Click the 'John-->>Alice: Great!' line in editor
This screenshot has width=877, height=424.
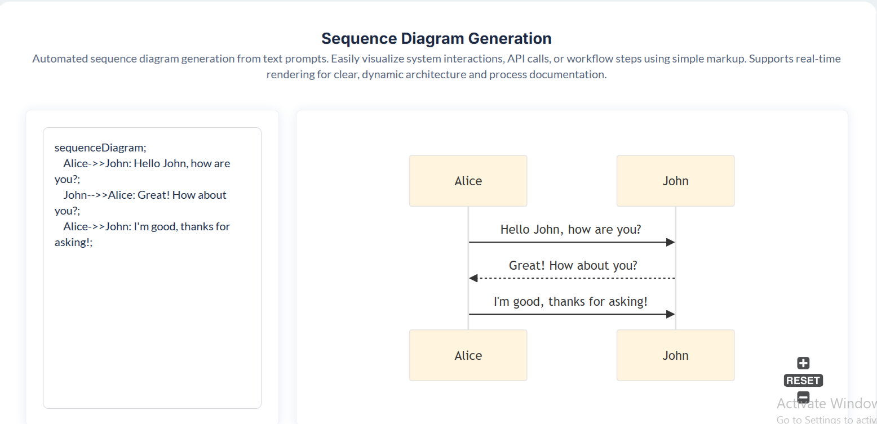144,195
